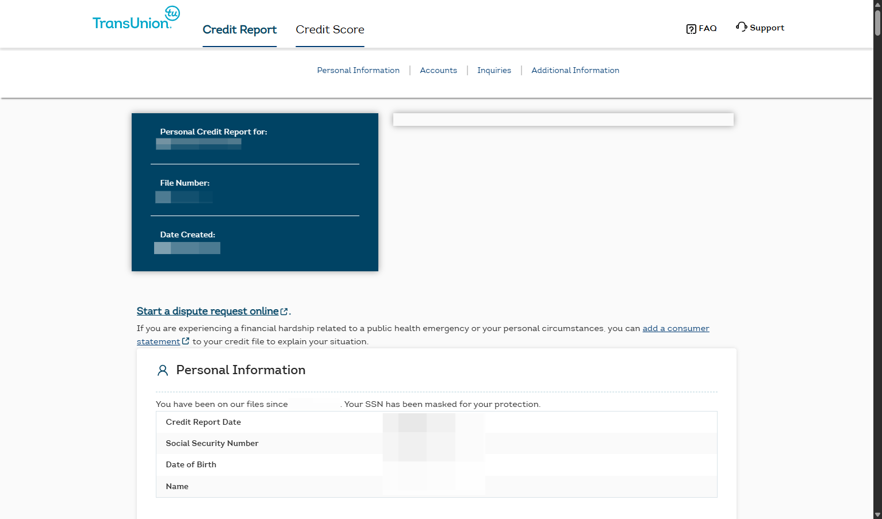The image size is (882, 519).
Task: Click the TransUnion logo
Action: 136,18
